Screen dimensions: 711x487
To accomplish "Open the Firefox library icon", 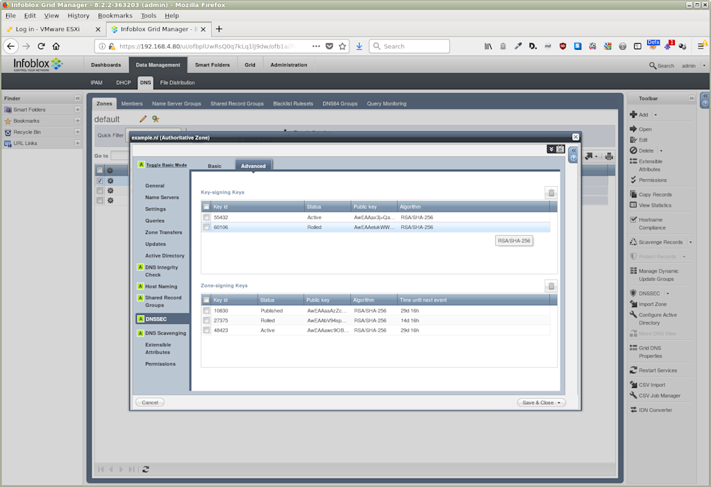I will tap(488, 46).
